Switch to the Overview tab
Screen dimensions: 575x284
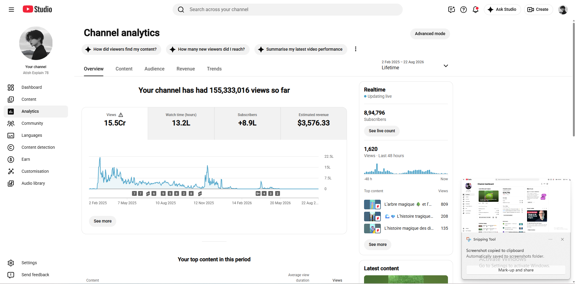pos(94,69)
